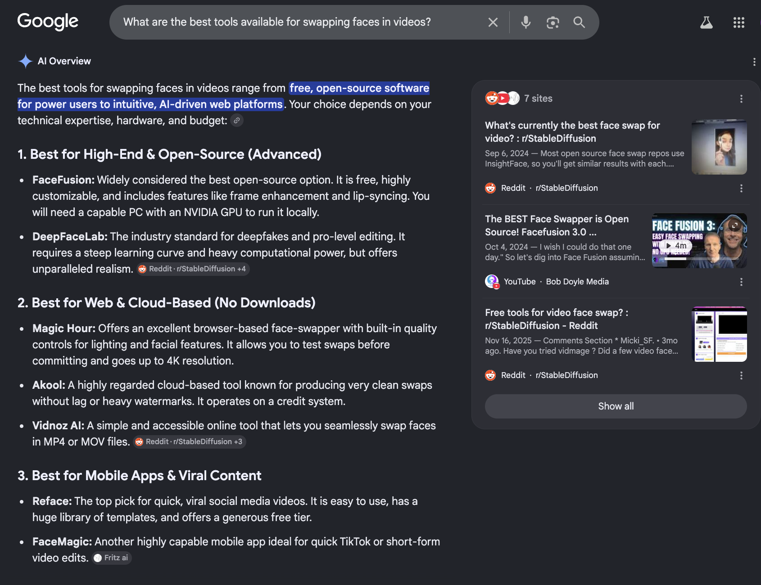Click Reddit icon beside first r/StableDiffusion source
Viewport: 761px width, 585px height.
(490, 188)
